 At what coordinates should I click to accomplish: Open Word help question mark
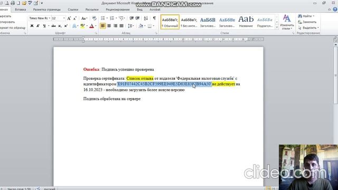(335, 9)
